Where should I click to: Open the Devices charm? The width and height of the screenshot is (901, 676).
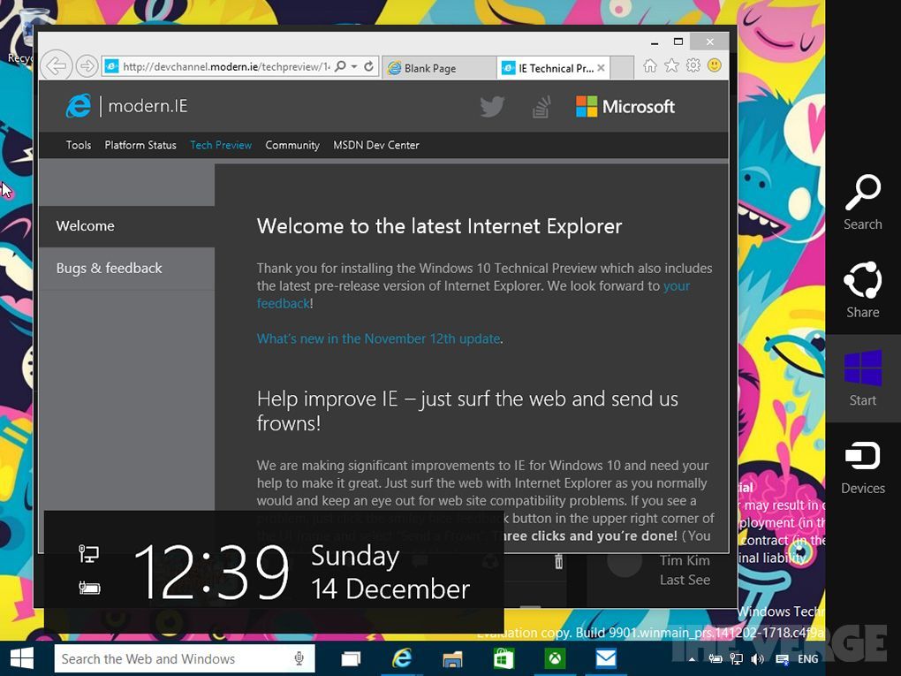(x=862, y=467)
